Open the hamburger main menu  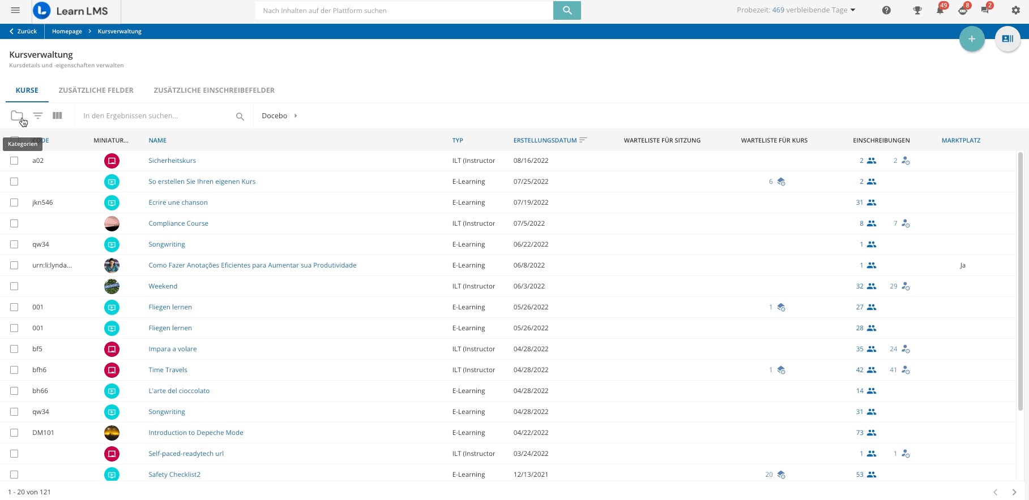pyautogui.click(x=15, y=11)
